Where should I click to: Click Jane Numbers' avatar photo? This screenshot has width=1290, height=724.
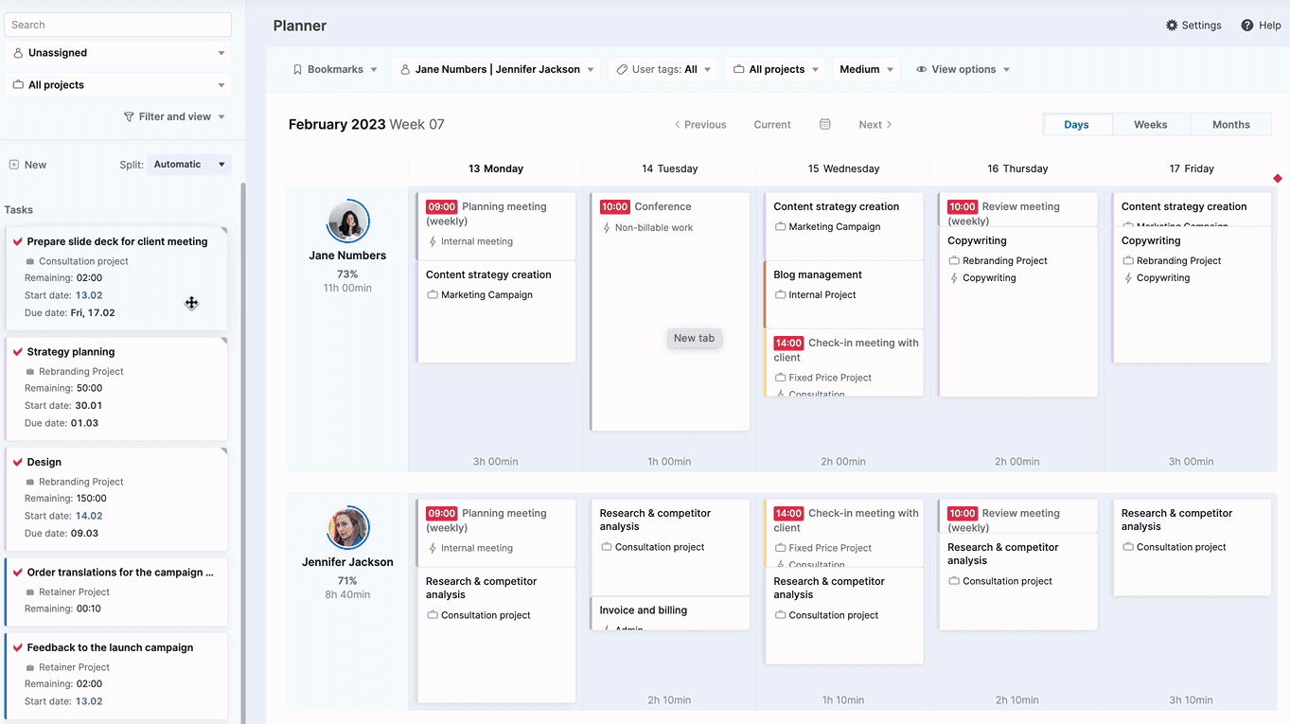(347, 222)
